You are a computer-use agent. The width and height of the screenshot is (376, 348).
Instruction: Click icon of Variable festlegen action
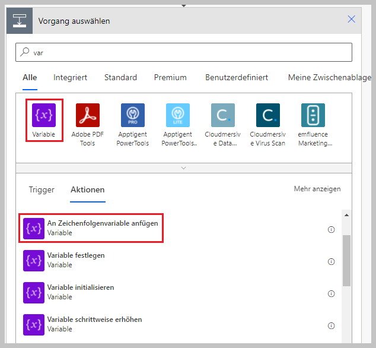tap(34, 261)
